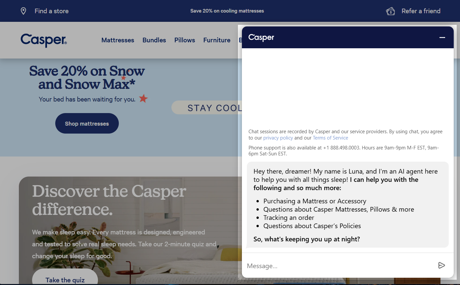The width and height of the screenshot is (460, 285).
Task: Click 'Purchasing a Mattress or Accessory' bullet
Action: pyautogui.click(x=315, y=201)
